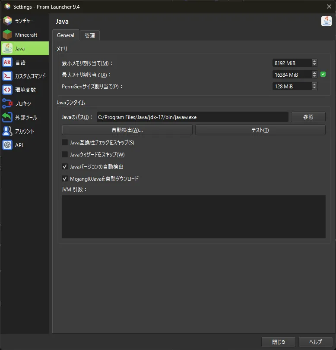Click the 閉じる close button

[279, 342]
